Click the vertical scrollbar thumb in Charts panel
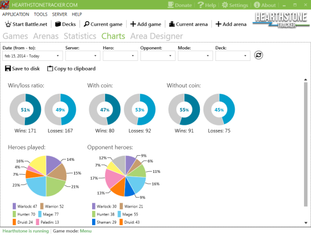 tap(306, 144)
